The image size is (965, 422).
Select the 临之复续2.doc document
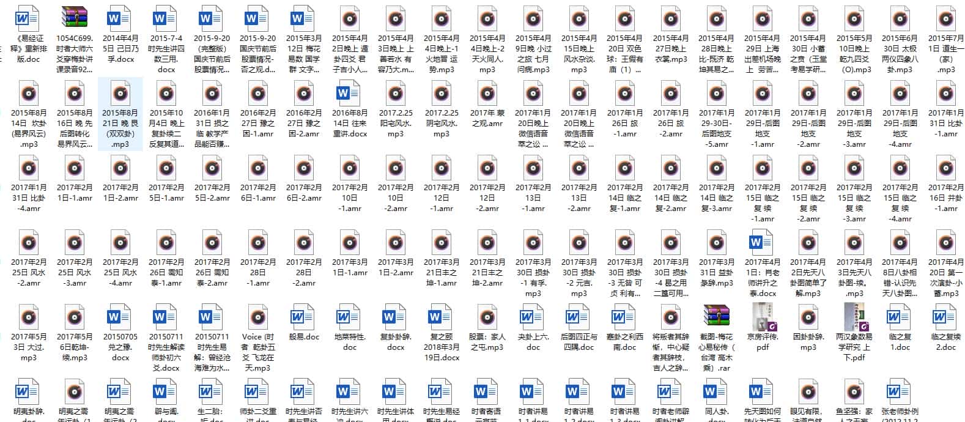coord(946,318)
